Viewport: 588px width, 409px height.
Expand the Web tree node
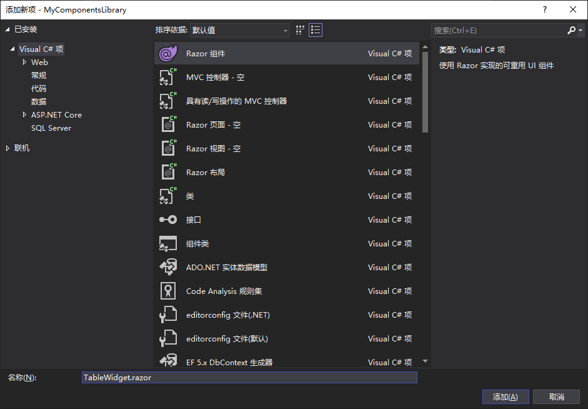point(24,62)
